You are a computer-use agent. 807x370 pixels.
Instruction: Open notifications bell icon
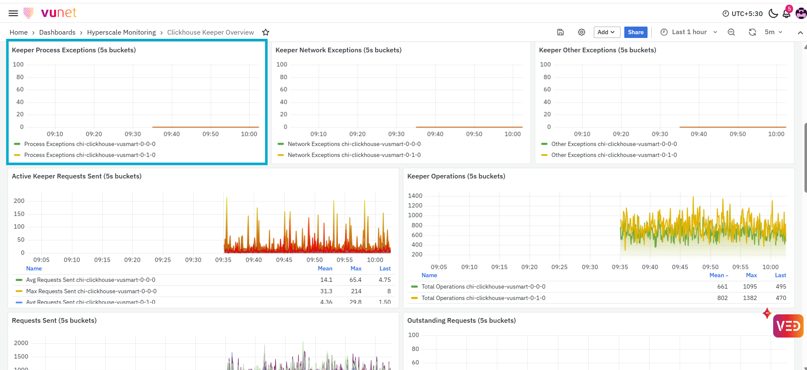[x=786, y=14]
